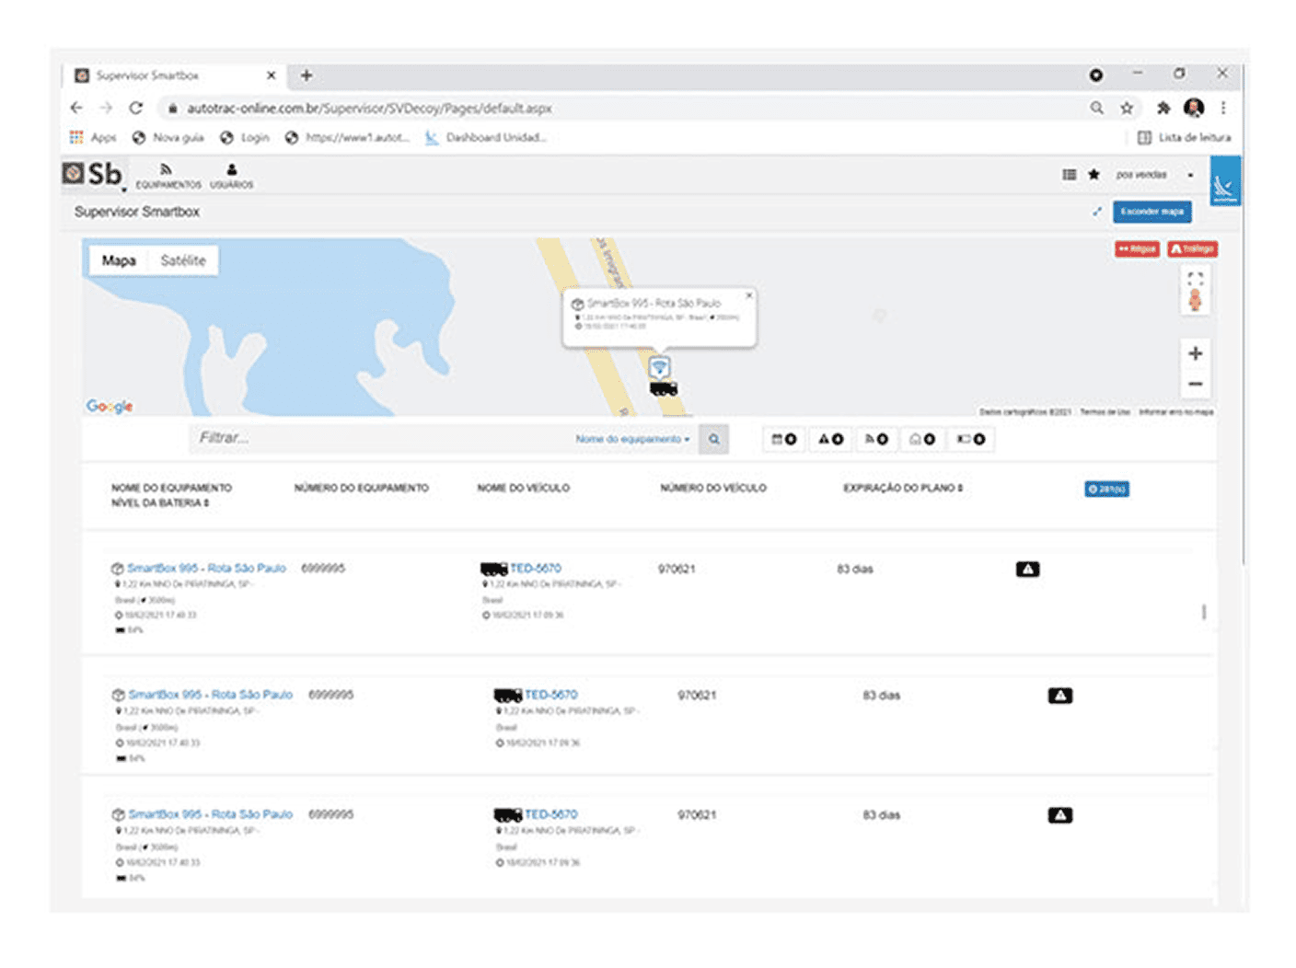Toggle the calendar status filter

783,440
